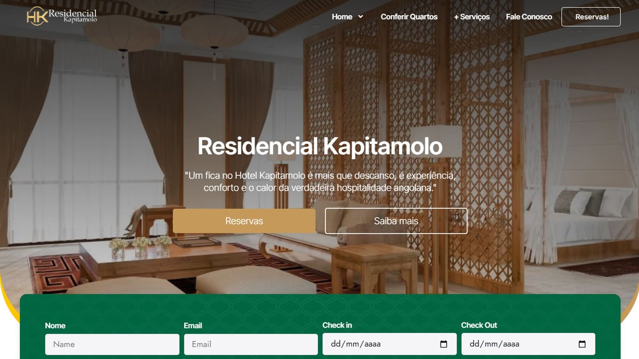Screen dimensions: 639x359
Task: Expand the Home menu chevron
Action: click(x=361, y=17)
